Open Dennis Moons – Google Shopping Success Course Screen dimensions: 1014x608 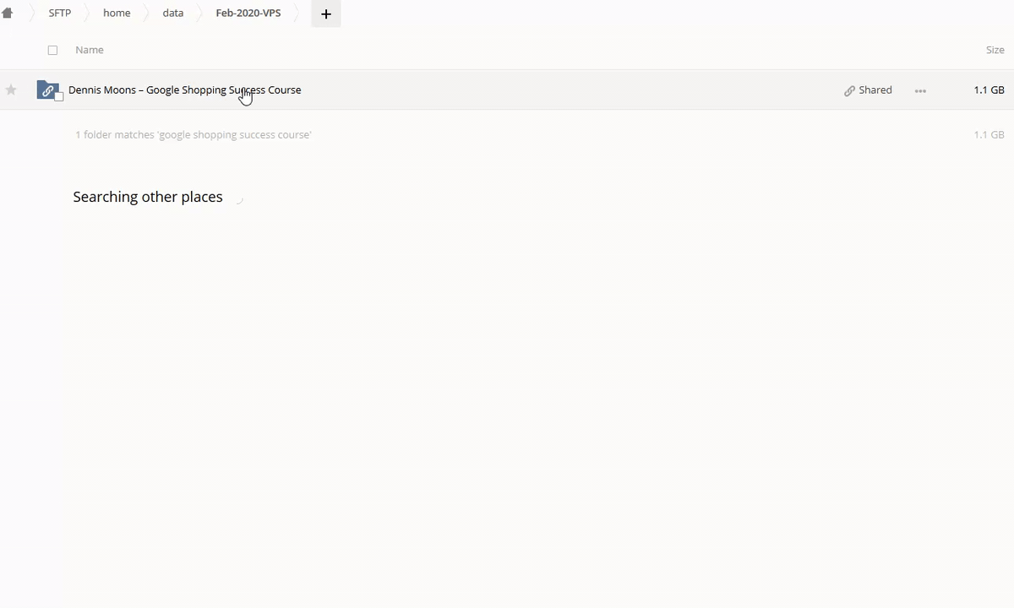(x=184, y=90)
